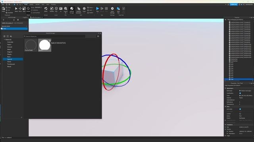The image size is (254, 142).
Task: Click the grid view icon in Material Manager
Action: click(98, 36)
